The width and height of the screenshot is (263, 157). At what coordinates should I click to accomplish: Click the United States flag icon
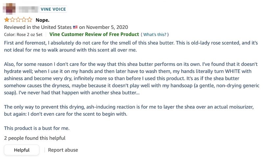pyautogui.click(x=75, y=27)
